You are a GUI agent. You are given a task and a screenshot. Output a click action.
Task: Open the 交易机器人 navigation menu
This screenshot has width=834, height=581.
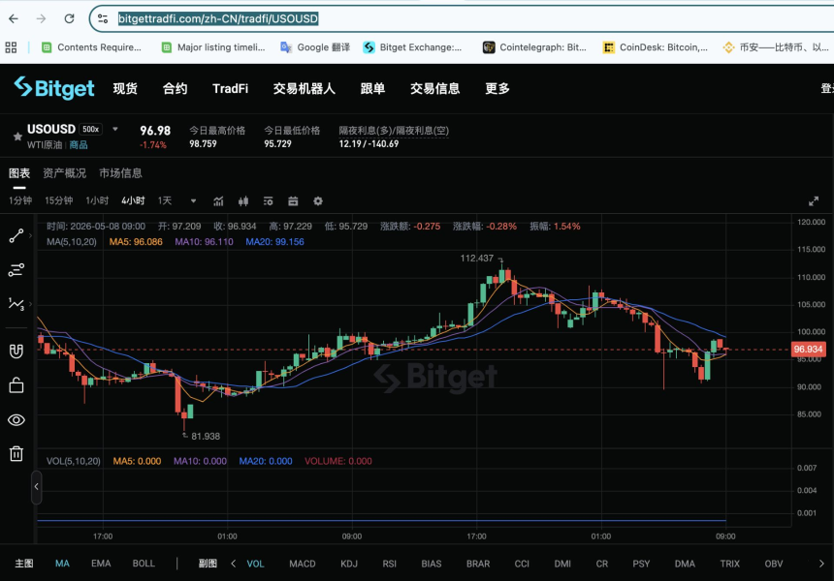pos(305,89)
